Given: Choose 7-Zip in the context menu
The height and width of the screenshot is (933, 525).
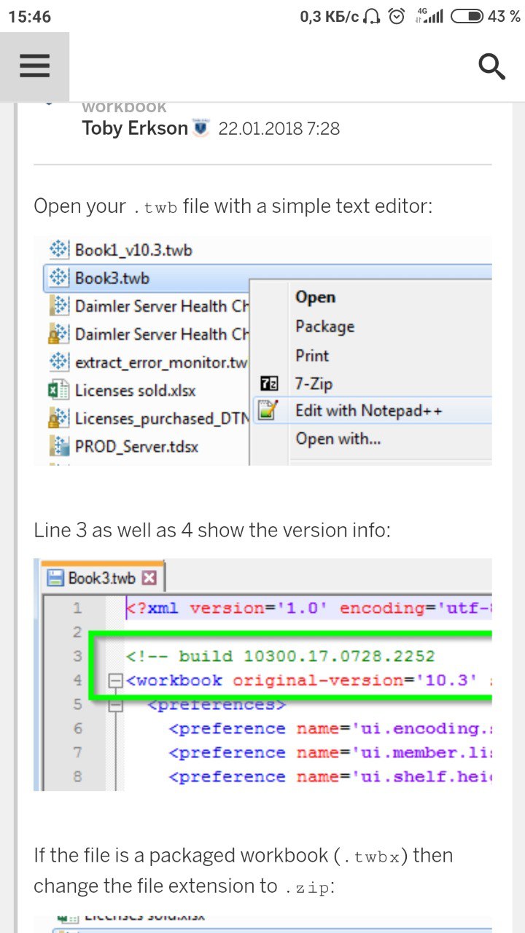Looking at the screenshot, I should tap(314, 383).
